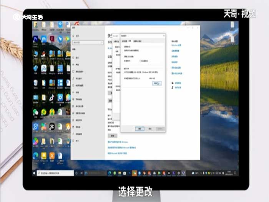Open the notification center in the tray
269x202 pixels.
(235, 173)
